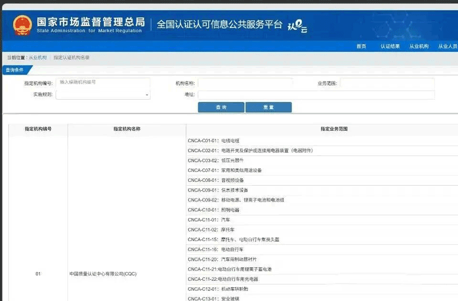This screenshot has width=458, height=301.
Task: Select the CNCA-C10-01 照明电器 row
Action: tap(322, 210)
